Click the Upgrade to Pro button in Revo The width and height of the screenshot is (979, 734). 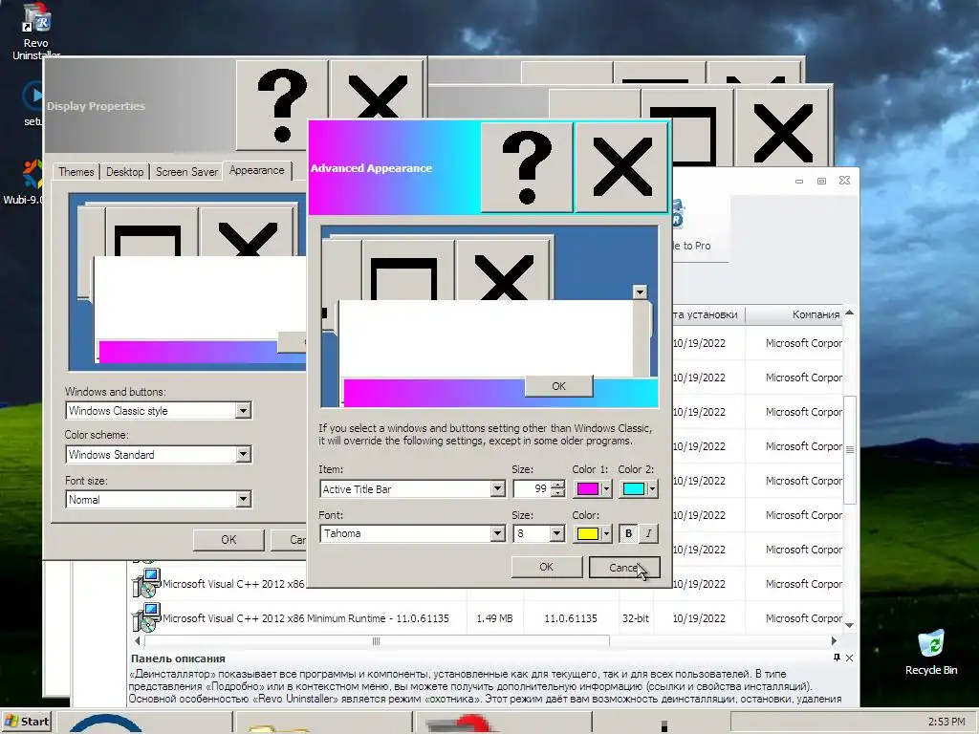(700, 227)
